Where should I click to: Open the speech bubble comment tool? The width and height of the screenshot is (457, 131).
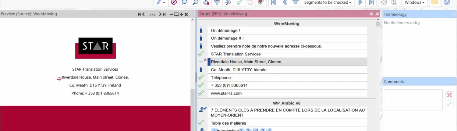click(x=184, y=2)
